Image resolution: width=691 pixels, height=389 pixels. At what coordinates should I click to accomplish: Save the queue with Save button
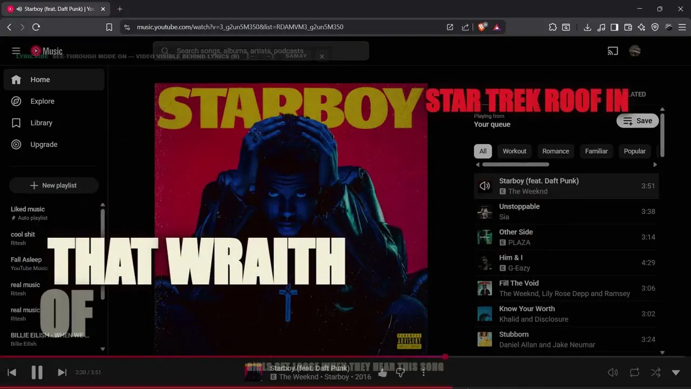point(638,120)
